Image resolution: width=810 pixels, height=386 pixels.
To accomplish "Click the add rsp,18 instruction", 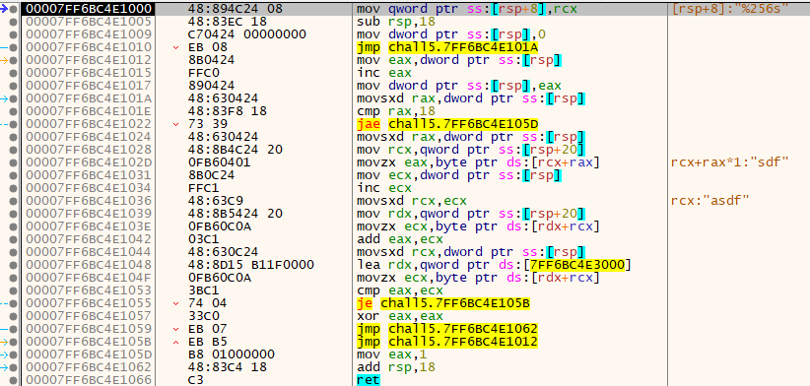I will click(396, 367).
